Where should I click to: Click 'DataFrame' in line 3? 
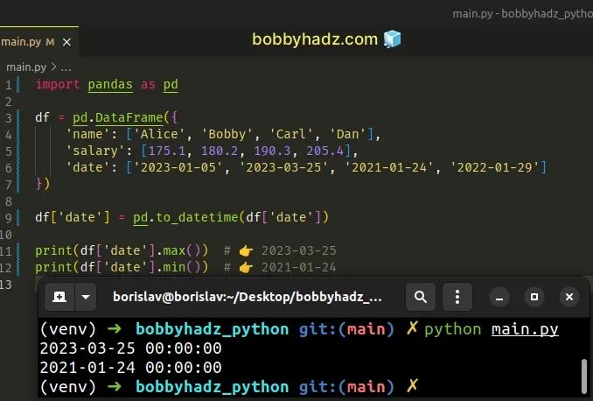pyautogui.click(x=129, y=118)
